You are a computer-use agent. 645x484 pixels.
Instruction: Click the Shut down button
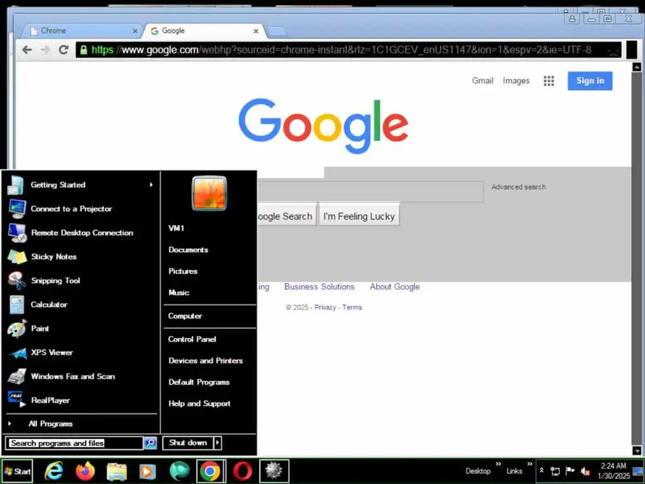pyautogui.click(x=188, y=443)
